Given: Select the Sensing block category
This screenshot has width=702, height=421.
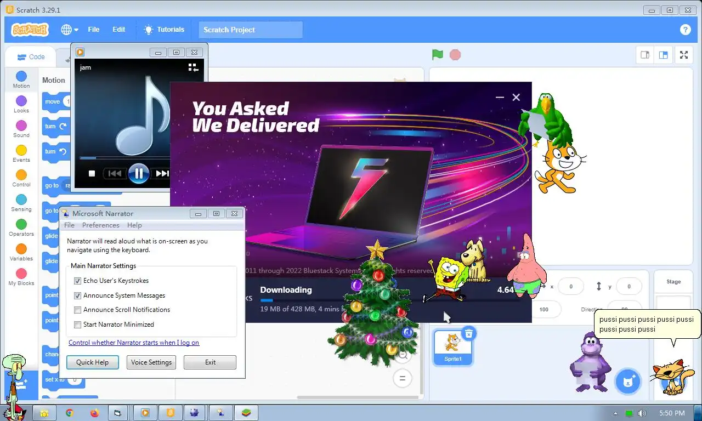Looking at the screenshot, I should click(21, 203).
